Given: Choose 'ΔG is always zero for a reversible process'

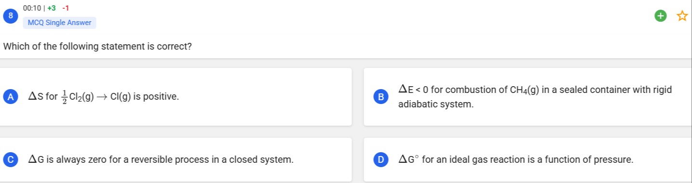Looking at the screenshot, I should 161,159.
